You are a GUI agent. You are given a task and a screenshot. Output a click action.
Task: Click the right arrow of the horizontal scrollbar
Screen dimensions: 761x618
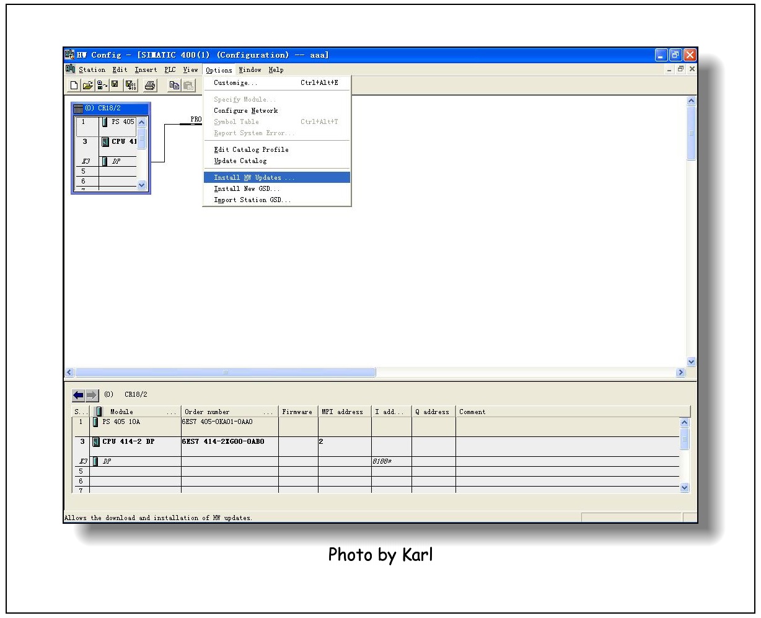[x=681, y=373]
